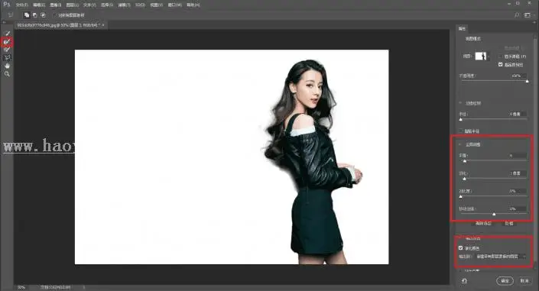This screenshot has width=539, height=291.
Task: Select the Zoom tool
Action: point(7,74)
